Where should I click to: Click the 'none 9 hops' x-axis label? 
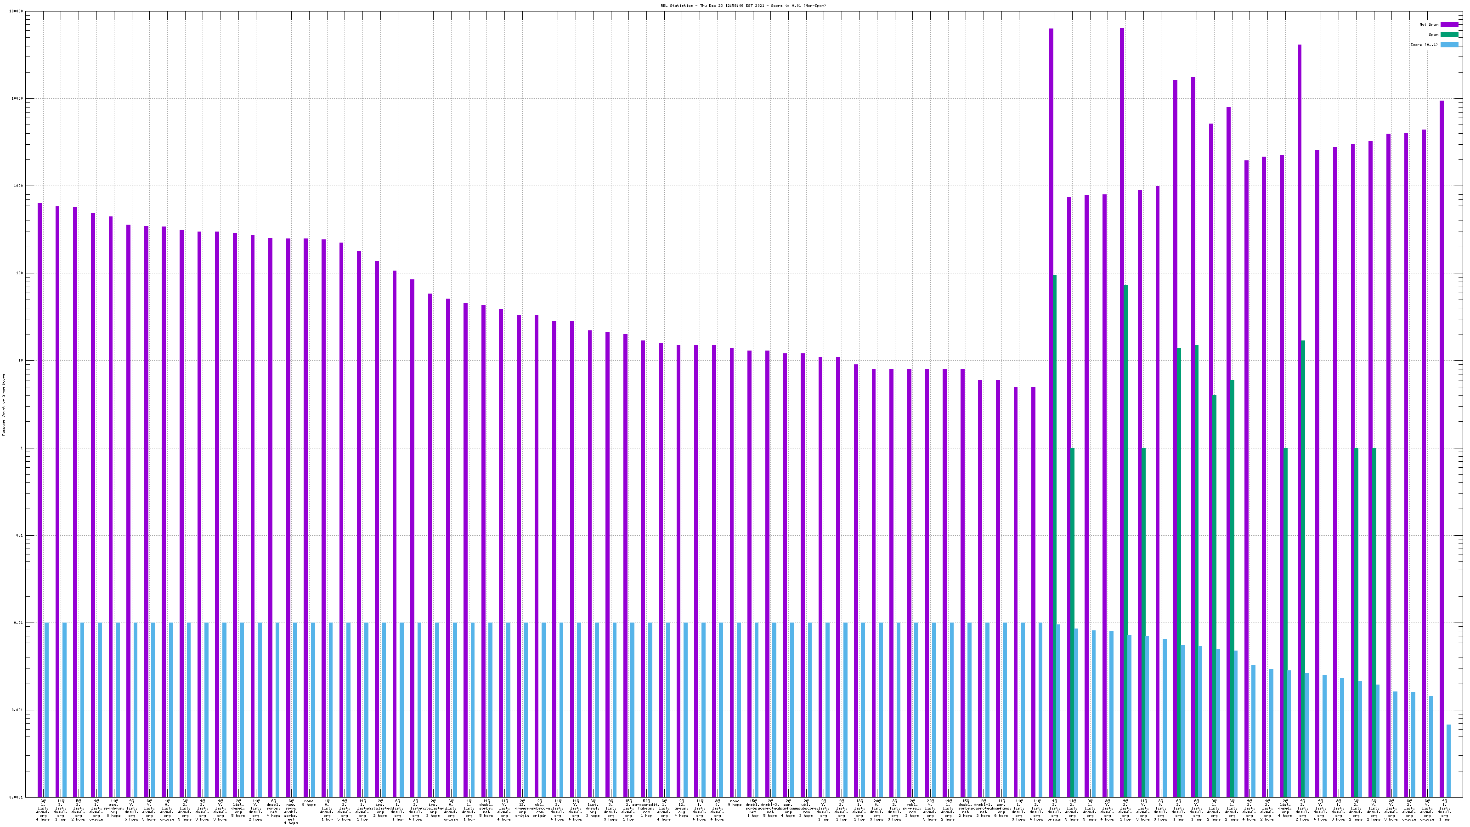point(735,803)
